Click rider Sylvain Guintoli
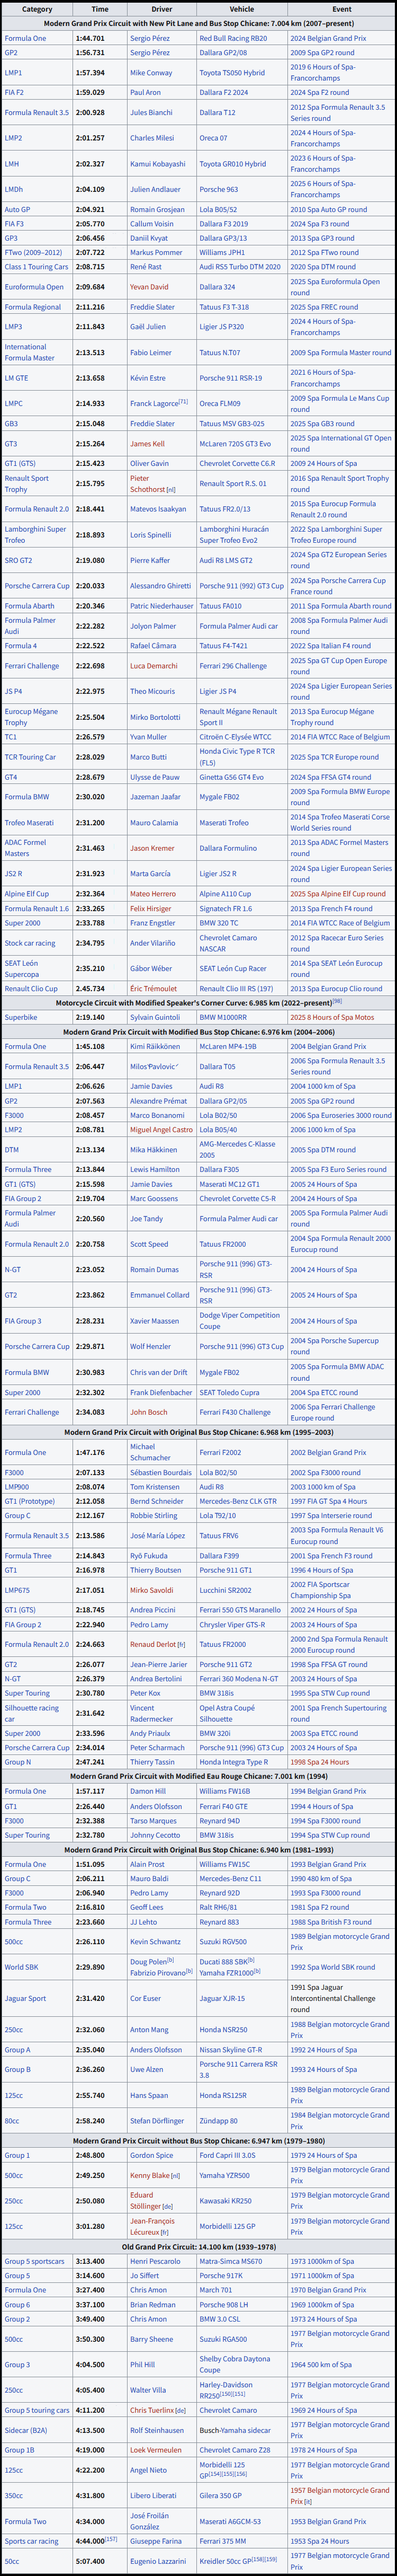Viewport: 397px width, 2576px height. [155, 1018]
